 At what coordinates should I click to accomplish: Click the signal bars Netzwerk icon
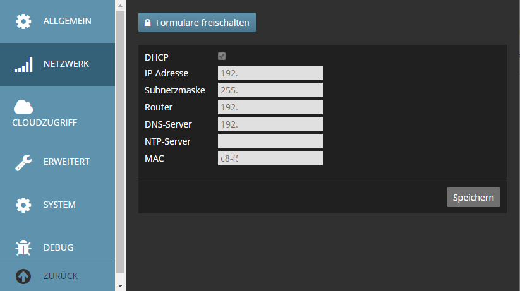point(23,64)
